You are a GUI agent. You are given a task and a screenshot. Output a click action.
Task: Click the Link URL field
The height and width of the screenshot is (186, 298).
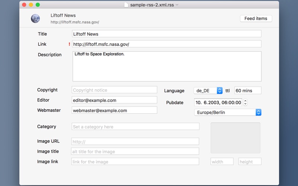(167, 44)
